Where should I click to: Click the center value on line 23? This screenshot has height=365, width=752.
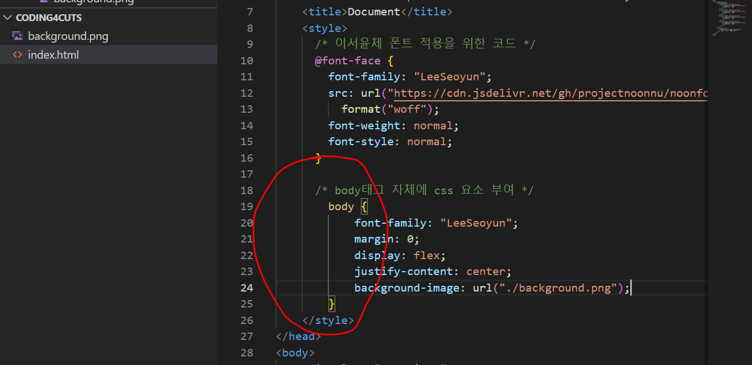pyautogui.click(x=486, y=272)
